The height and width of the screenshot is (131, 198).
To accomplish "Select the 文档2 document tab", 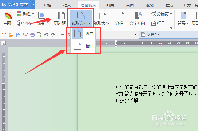I will [169, 35].
